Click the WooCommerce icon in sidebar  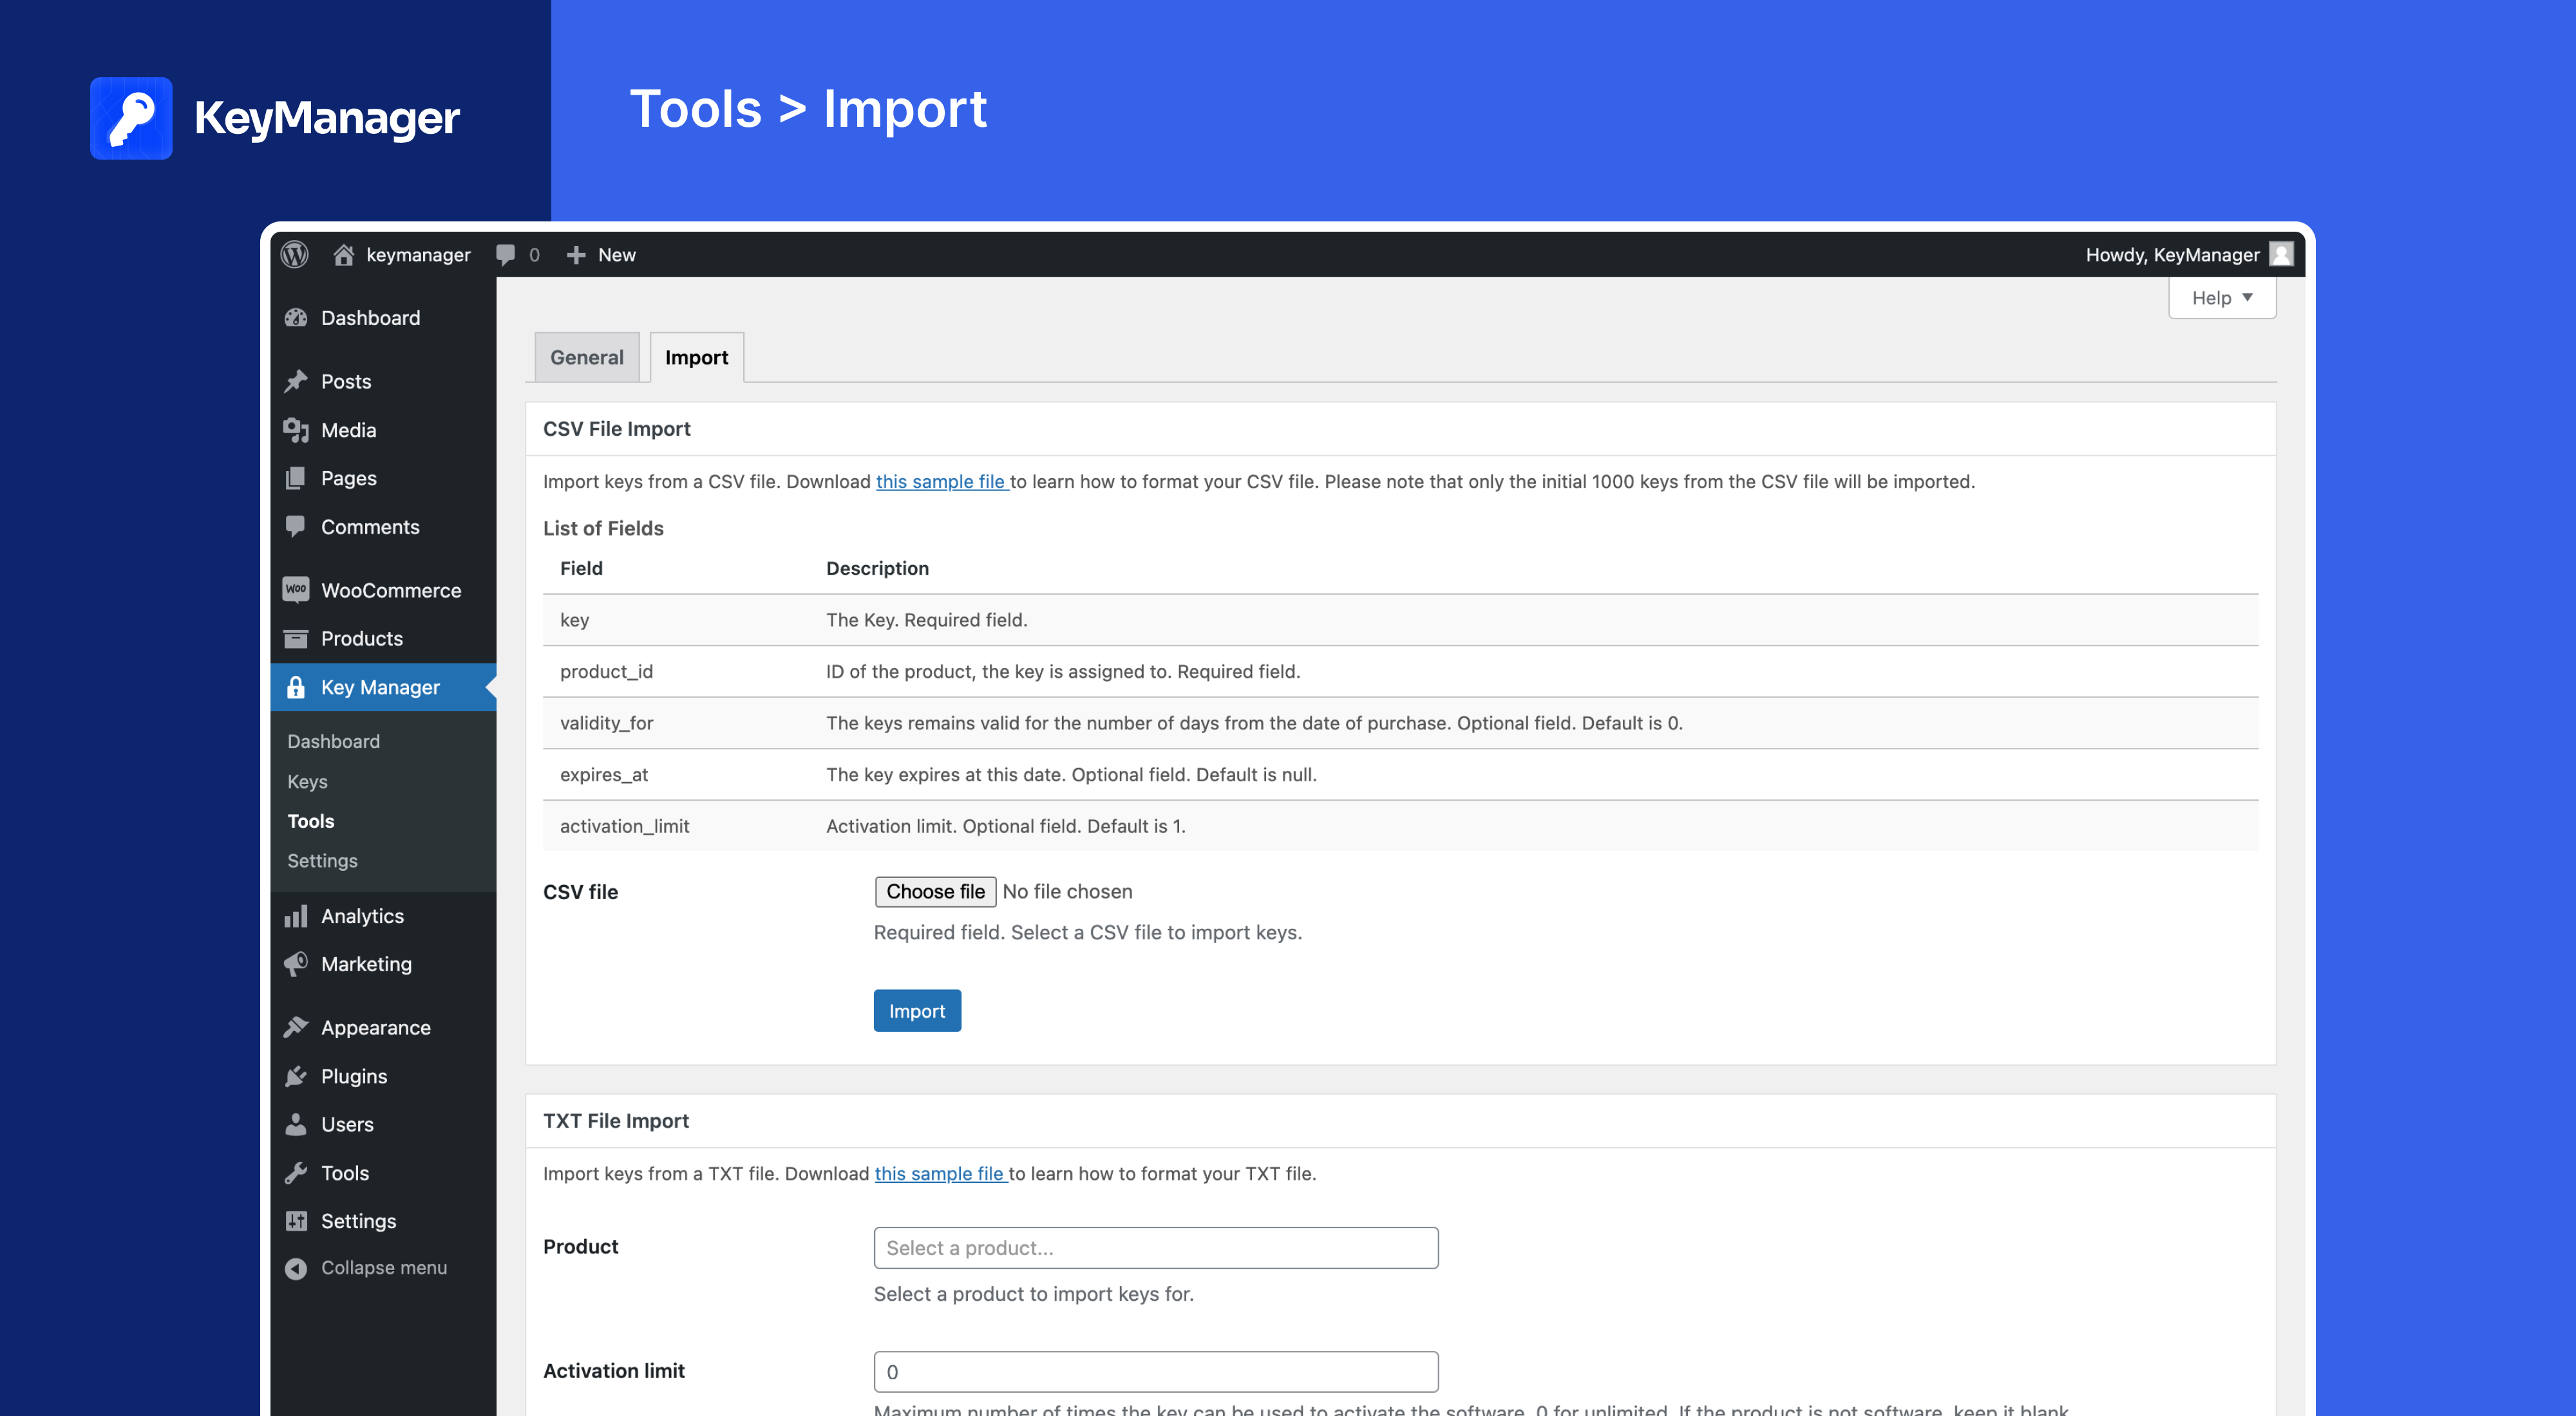(x=296, y=590)
